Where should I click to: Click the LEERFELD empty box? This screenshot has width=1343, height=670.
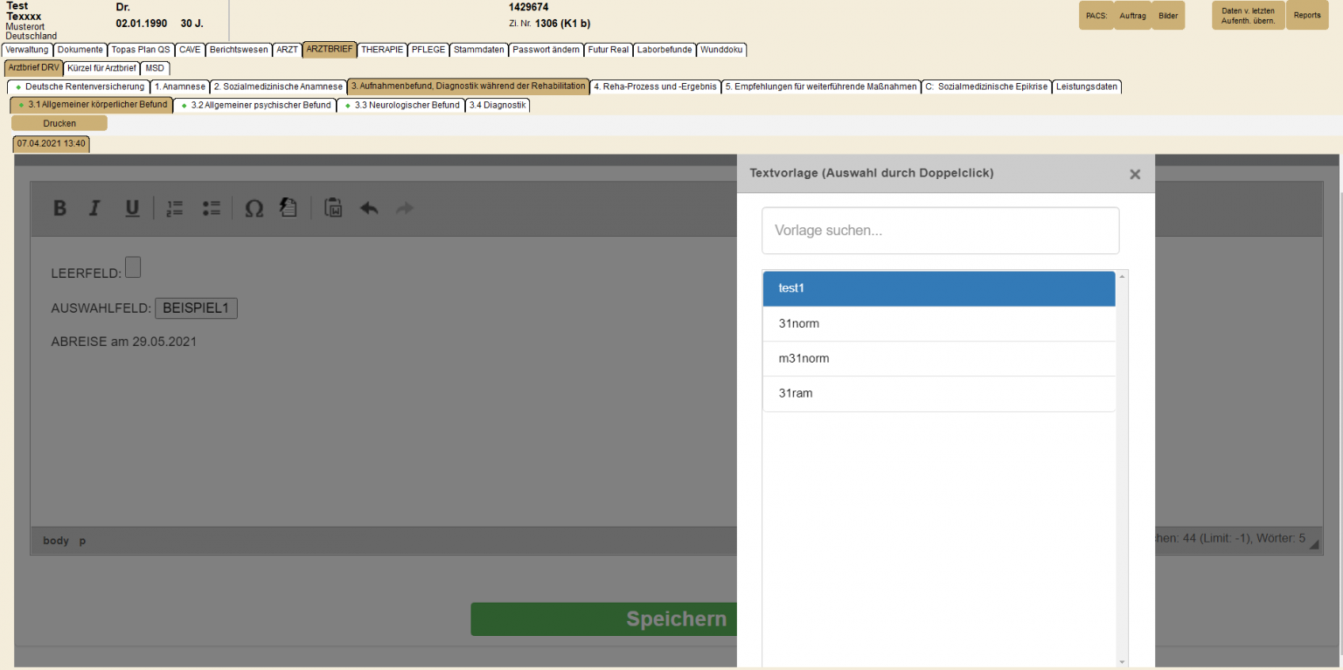coord(133,267)
